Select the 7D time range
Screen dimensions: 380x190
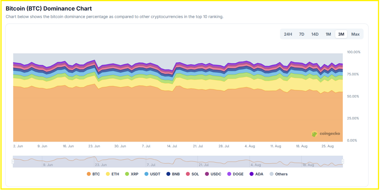pyautogui.click(x=302, y=34)
